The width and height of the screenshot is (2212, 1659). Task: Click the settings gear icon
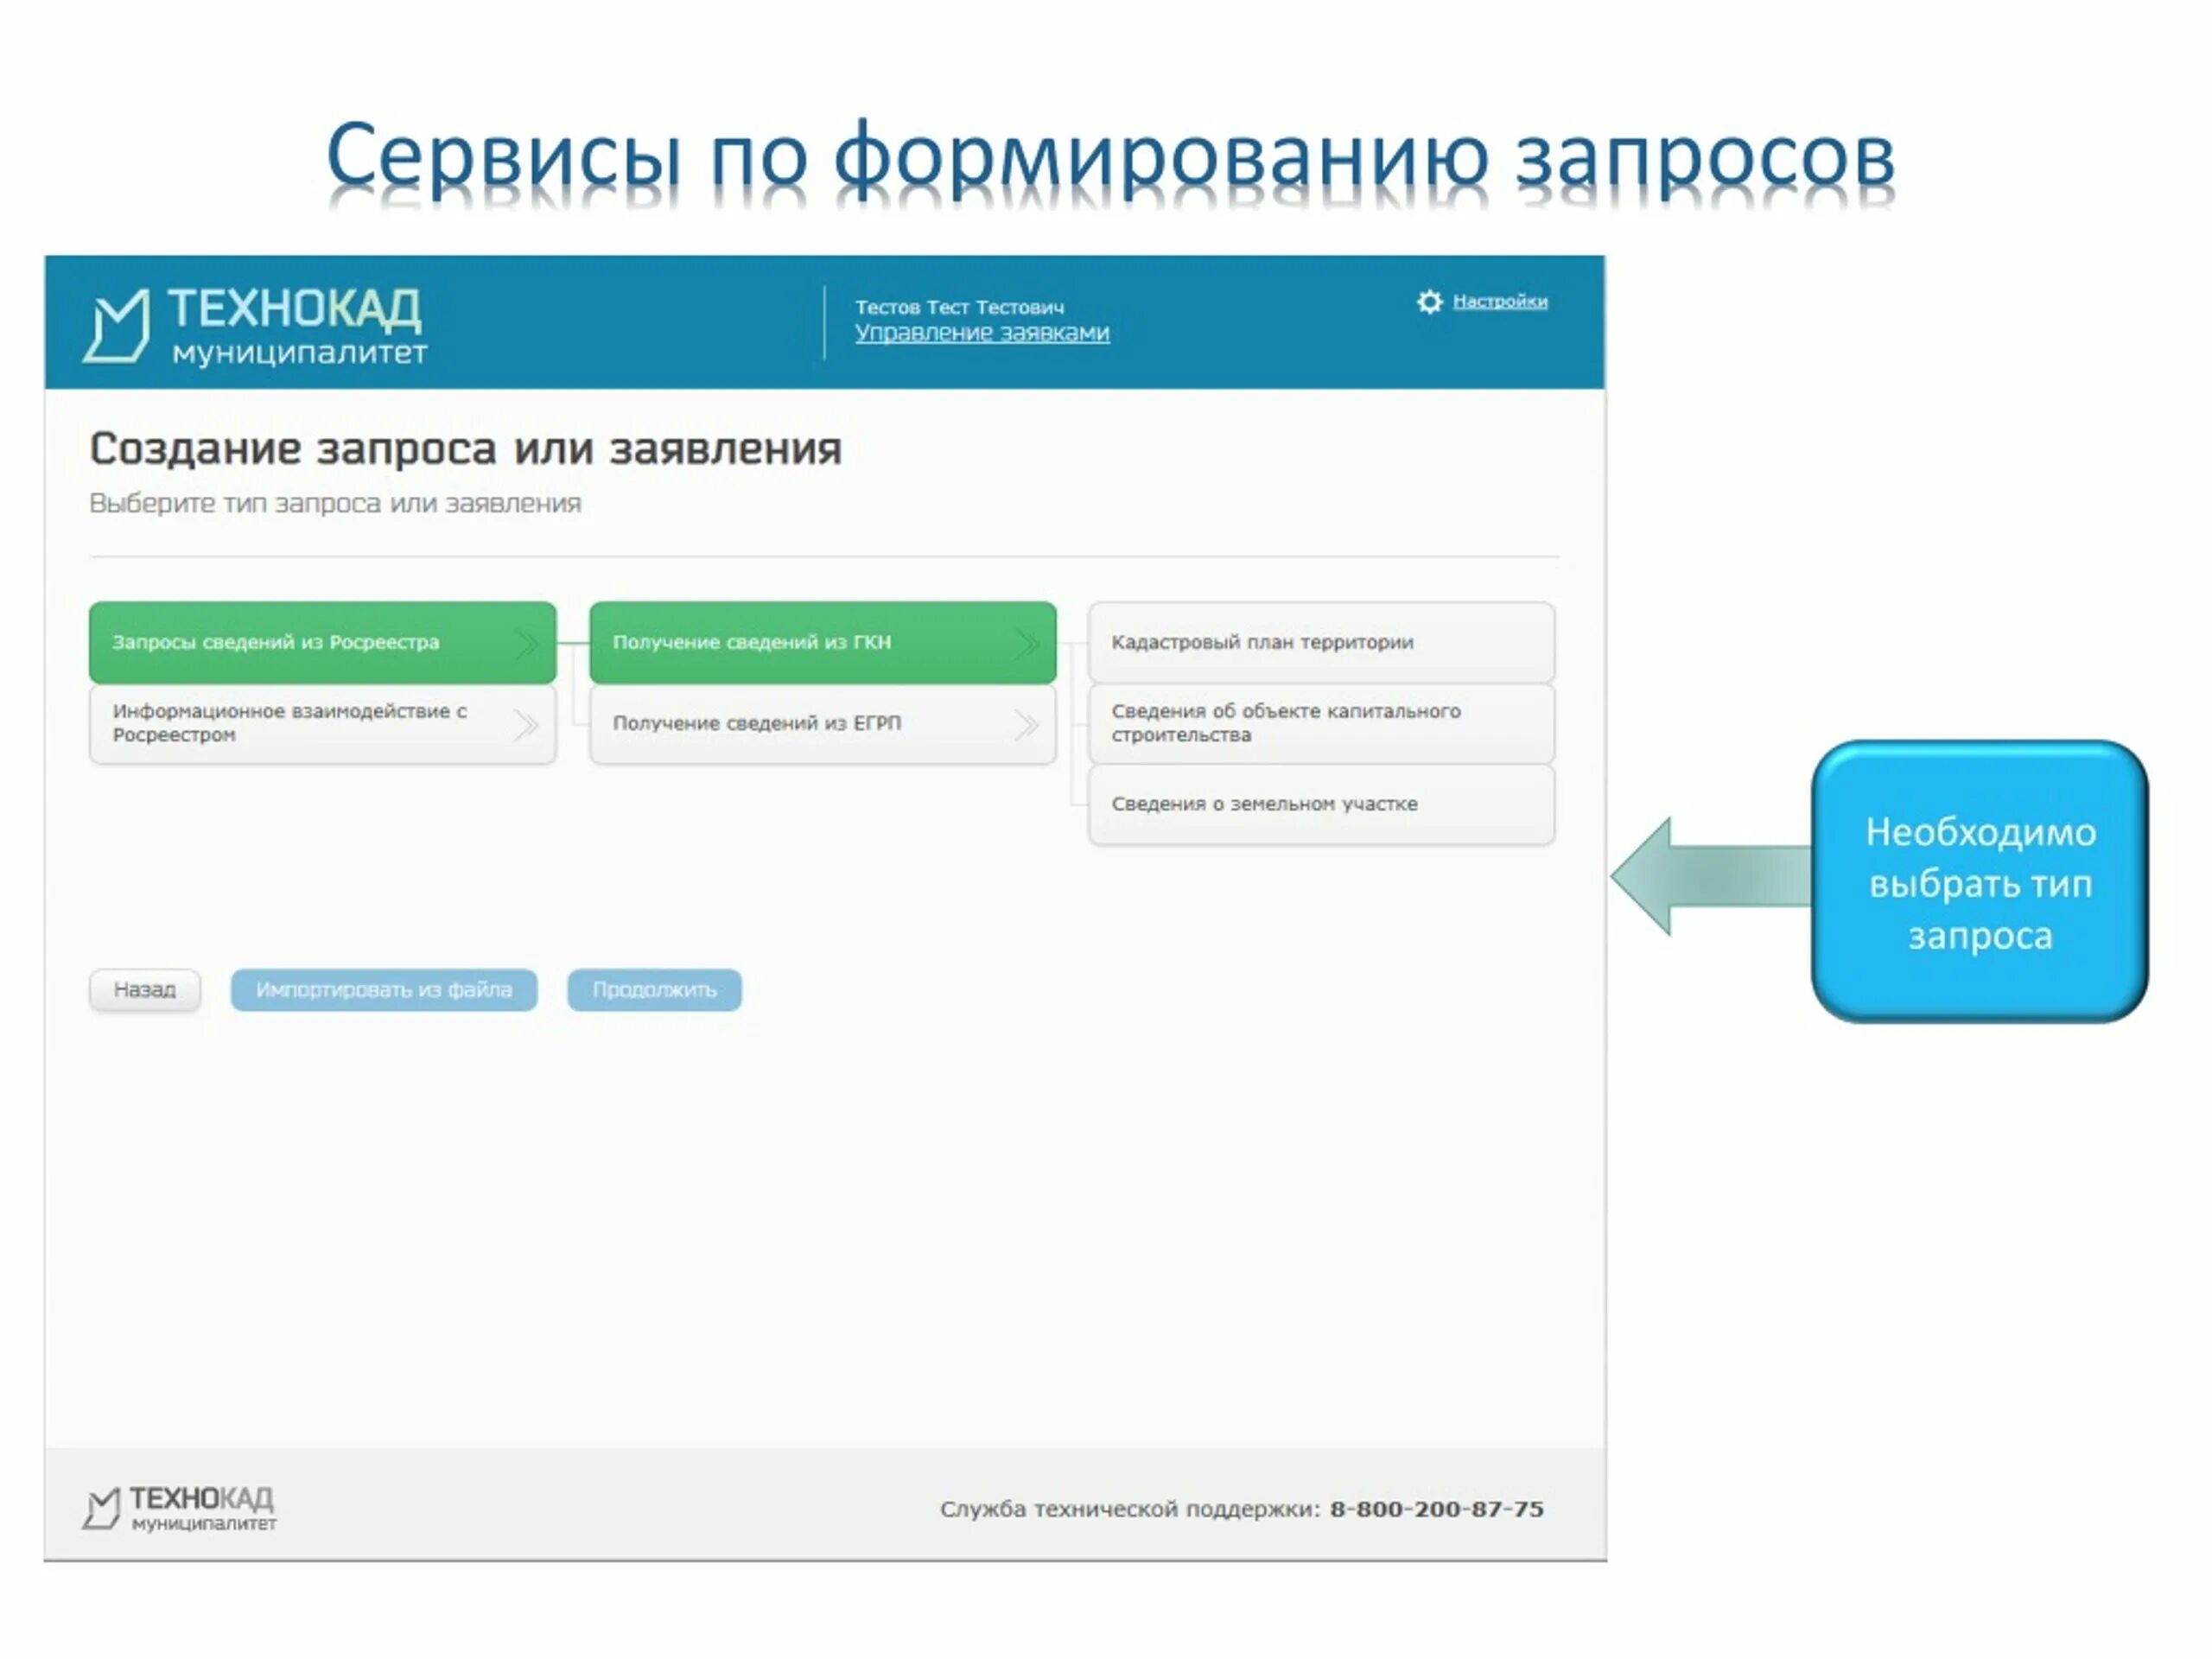[x=1429, y=301]
